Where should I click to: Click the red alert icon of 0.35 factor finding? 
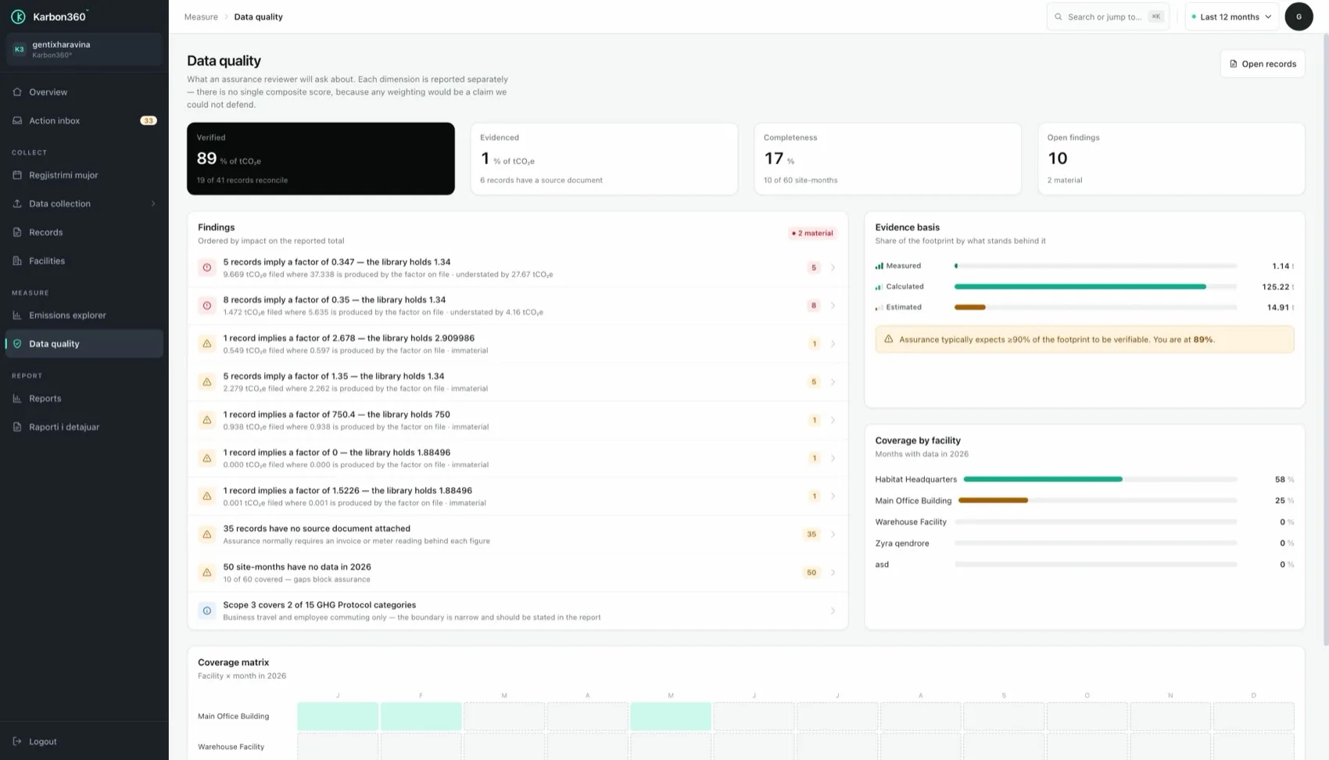pyautogui.click(x=207, y=306)
